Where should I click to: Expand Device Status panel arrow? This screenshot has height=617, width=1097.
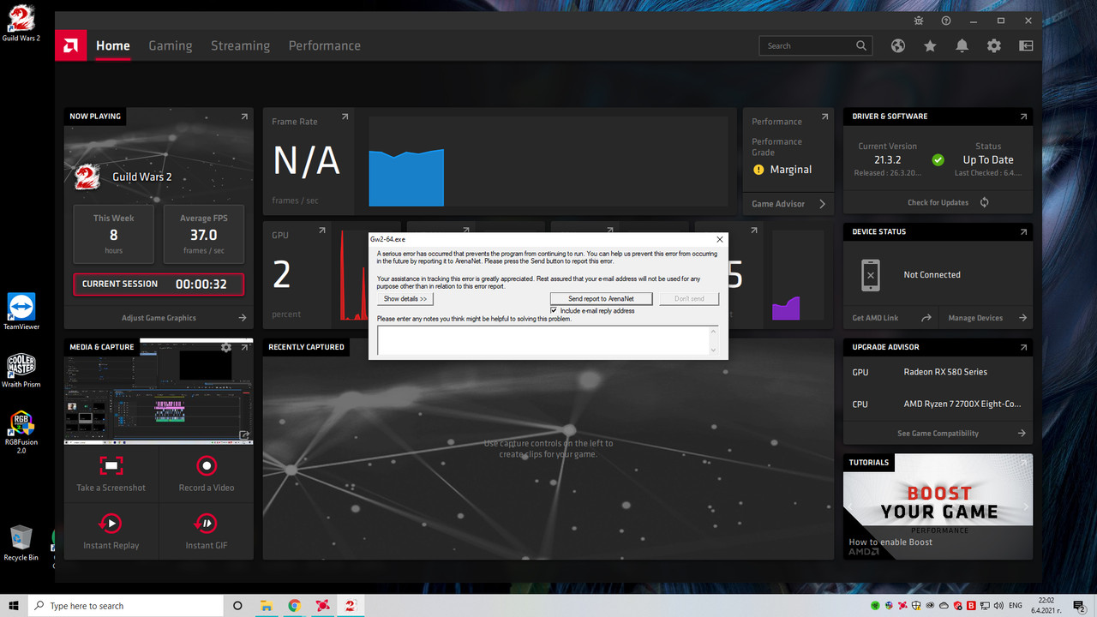click(x=1023, y=231)
